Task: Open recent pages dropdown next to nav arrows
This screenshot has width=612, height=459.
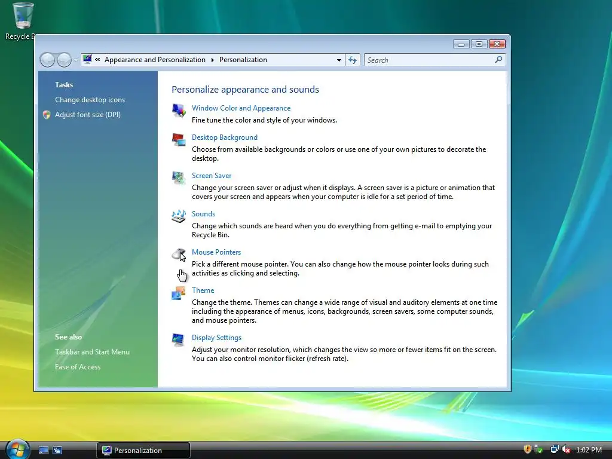Action: pyautogui.click(x=76, y=60)
